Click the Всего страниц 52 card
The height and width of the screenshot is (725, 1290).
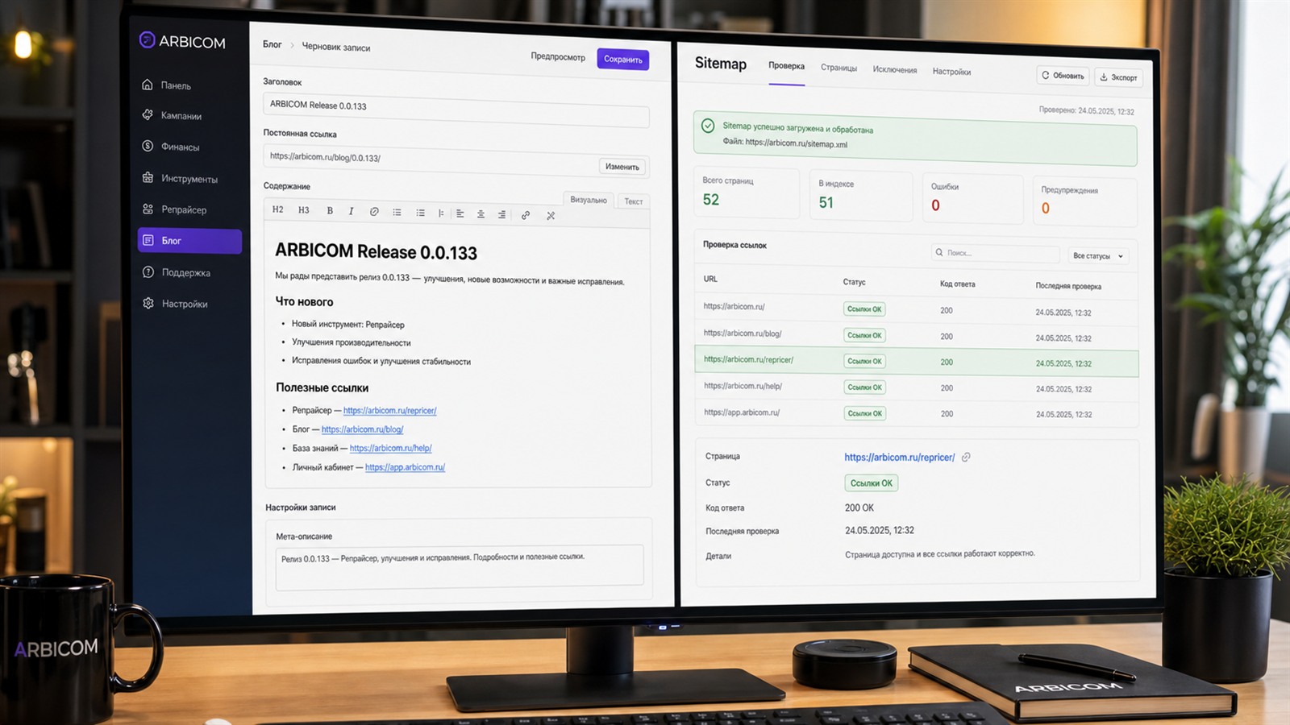[x=747, y=193]
